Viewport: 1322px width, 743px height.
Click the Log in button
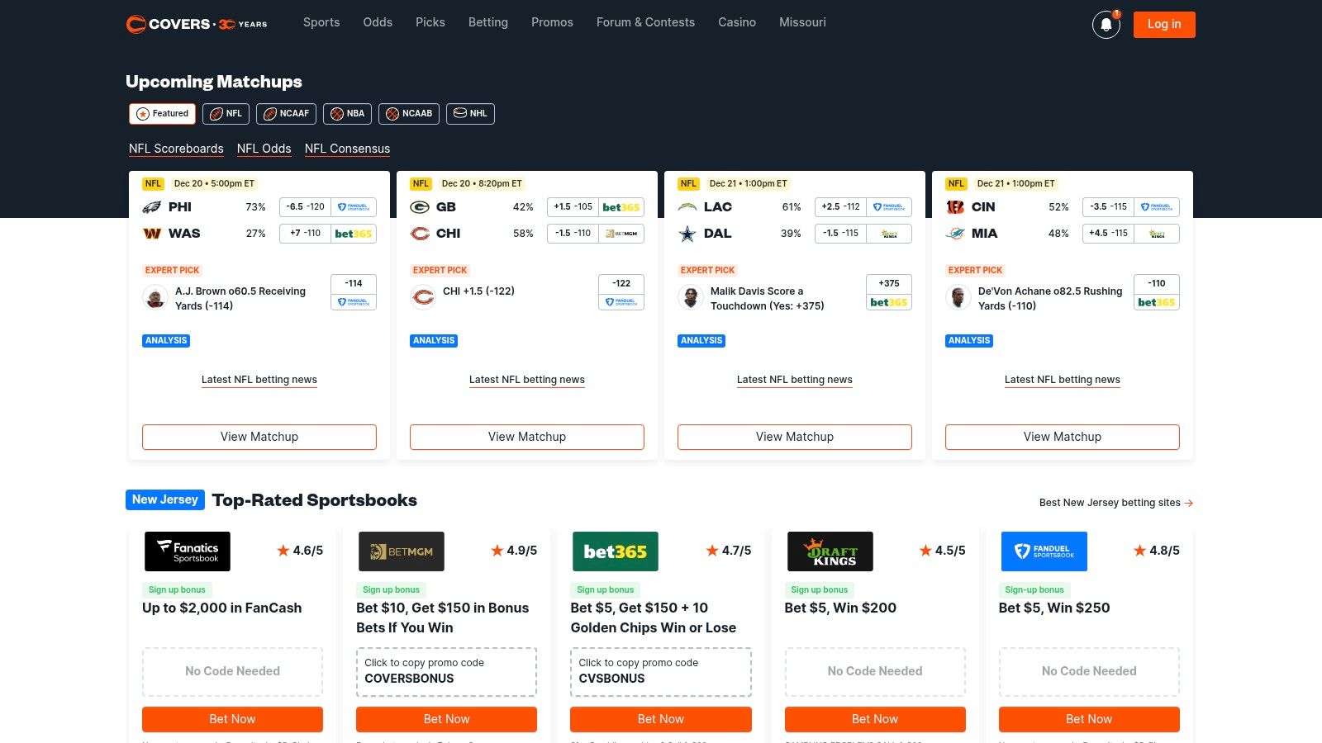point(1163,24)
